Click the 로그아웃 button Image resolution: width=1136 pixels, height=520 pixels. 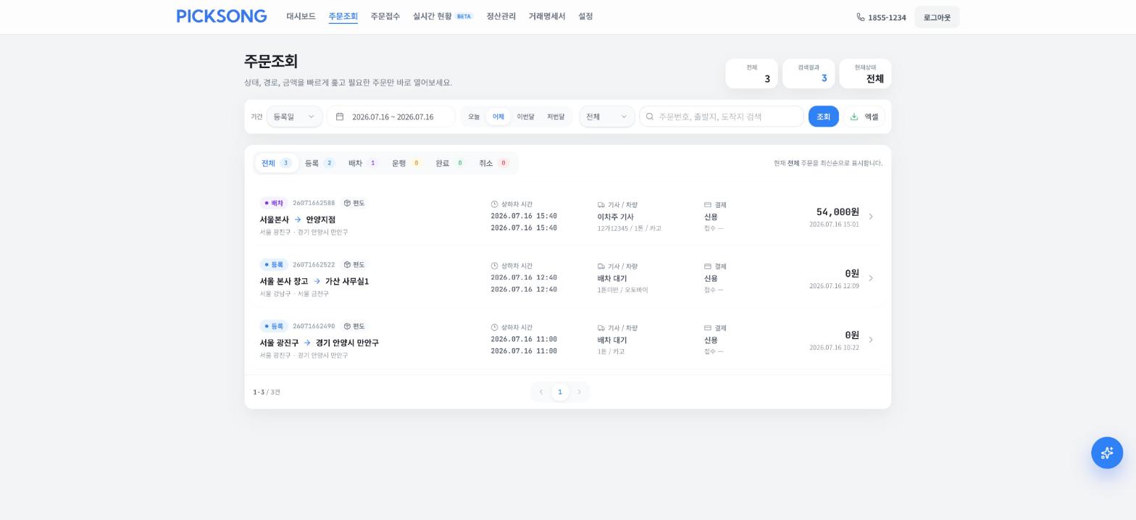[x=937, y=17]
